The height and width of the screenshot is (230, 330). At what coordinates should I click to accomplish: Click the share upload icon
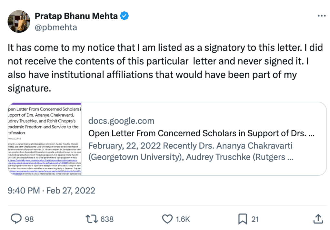[x=318, y=219]
